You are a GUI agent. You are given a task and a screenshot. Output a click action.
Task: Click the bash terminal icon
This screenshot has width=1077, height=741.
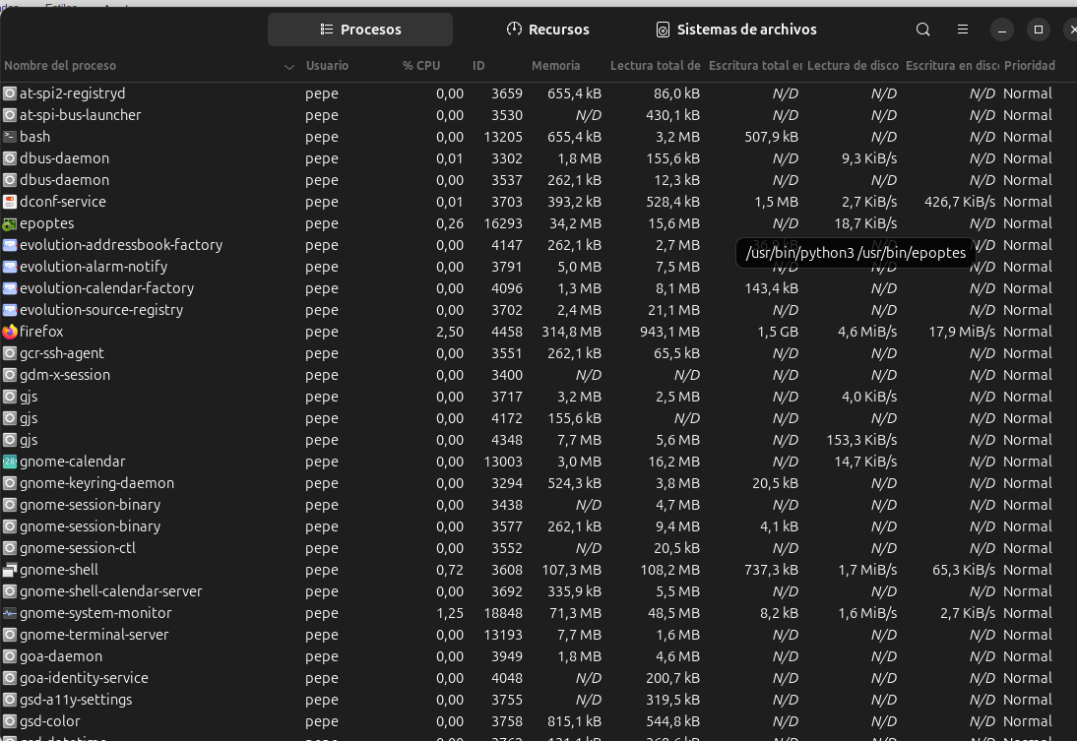(10, 137)
